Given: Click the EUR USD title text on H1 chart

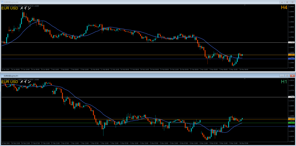Looking at the screenshot, I should 10,82.
